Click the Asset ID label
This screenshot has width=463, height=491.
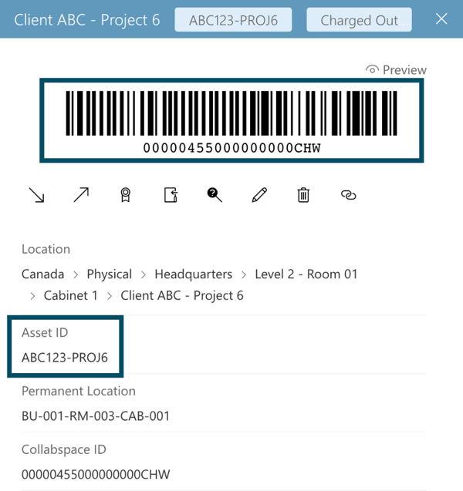(x=45, y=332)
